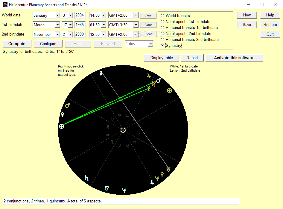The width and height of the screenshot is (283, 209).
Task: Click the lemon Uranus glyph on the chart
Action: tap(168, 169)
